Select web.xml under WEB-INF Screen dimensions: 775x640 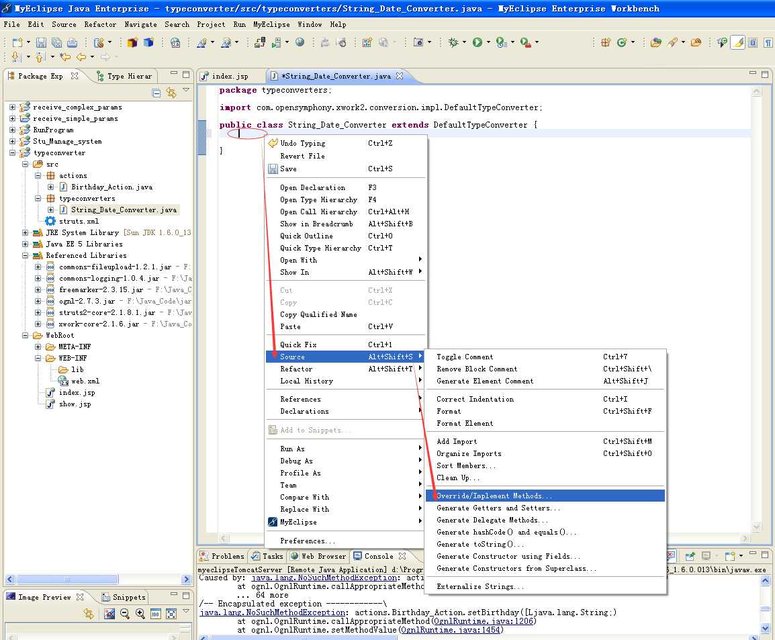point(85,381)
